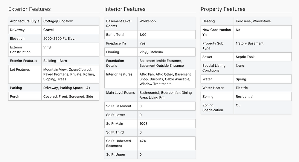
Task: Select the Sq Ft Main 1003 value
Action: [144, 124]
